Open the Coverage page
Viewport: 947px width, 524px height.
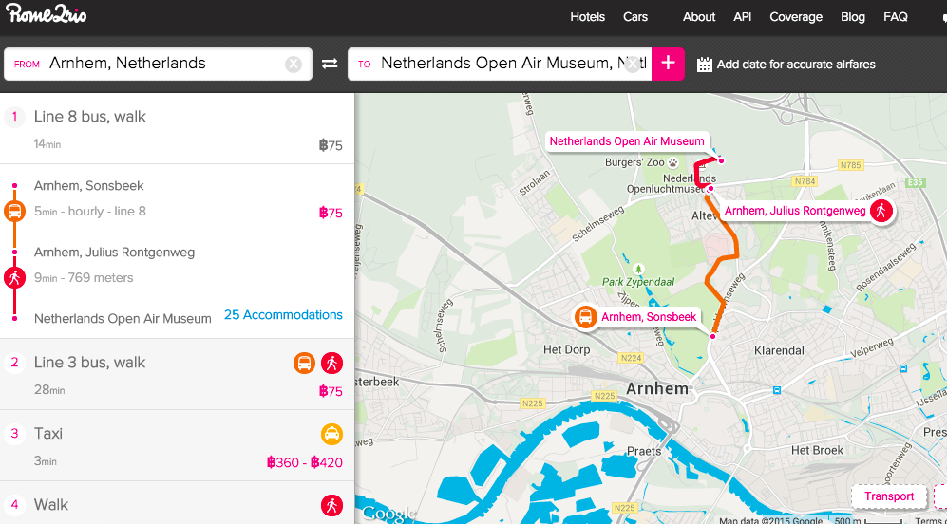(796, 17)
